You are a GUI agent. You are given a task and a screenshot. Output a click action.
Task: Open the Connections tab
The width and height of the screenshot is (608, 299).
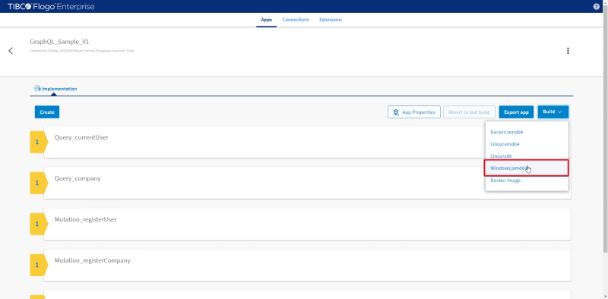tap(296, 20)
